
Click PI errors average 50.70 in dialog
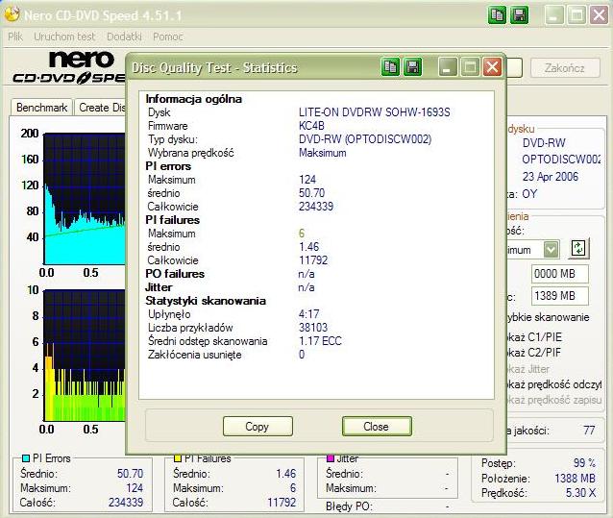pyautogui.click(x=311, y=193)
